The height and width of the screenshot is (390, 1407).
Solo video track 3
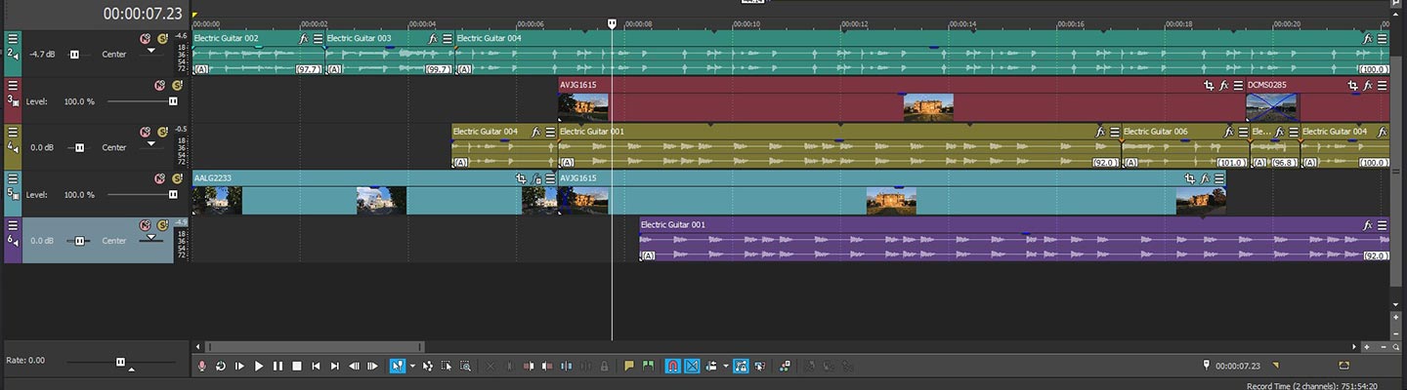(x=177, y=85)
